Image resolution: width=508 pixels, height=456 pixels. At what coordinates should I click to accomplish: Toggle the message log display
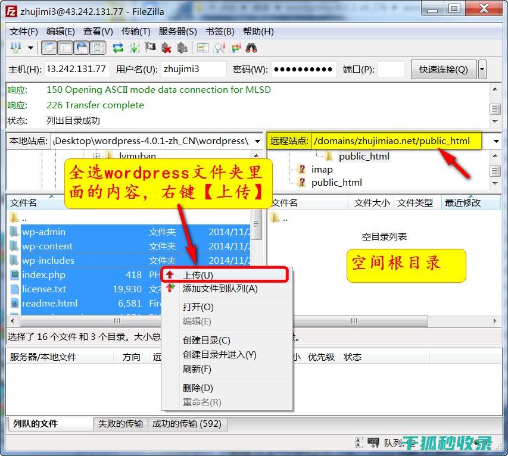click(49, 48)
